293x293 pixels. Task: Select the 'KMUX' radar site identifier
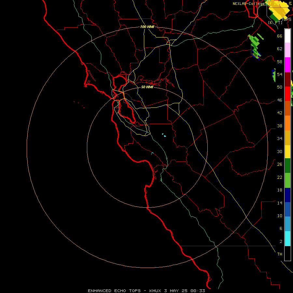pyautogui.click(x=156, y=291)
